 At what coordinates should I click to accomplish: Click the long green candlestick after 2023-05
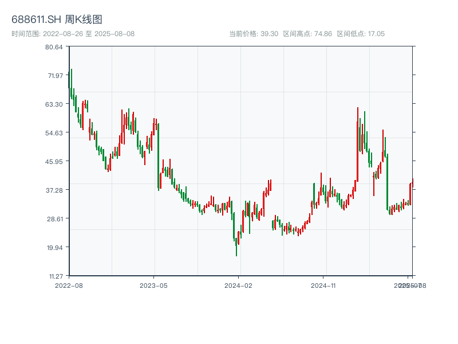tap(159, 156)
